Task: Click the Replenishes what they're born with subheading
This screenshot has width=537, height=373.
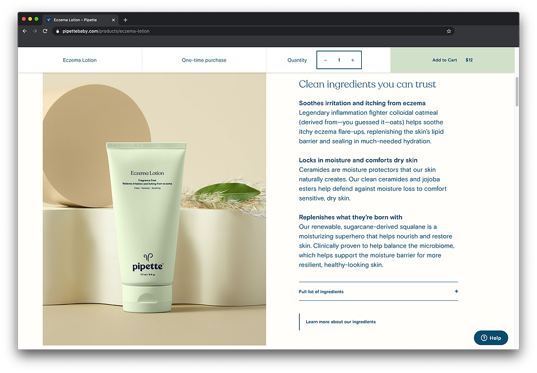Action: tap(351, 217)
